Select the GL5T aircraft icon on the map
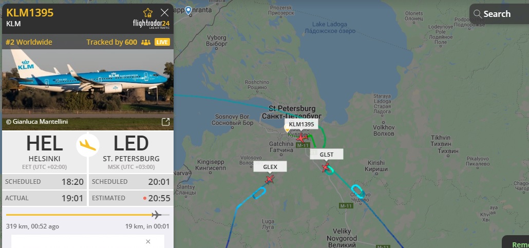 [x=326, y=167]
